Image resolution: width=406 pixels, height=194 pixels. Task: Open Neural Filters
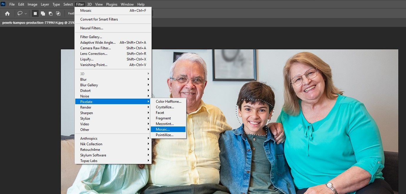pos(113,28)
